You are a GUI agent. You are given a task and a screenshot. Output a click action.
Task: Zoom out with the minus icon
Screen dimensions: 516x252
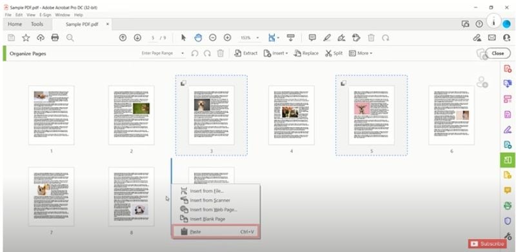(213, 38)
